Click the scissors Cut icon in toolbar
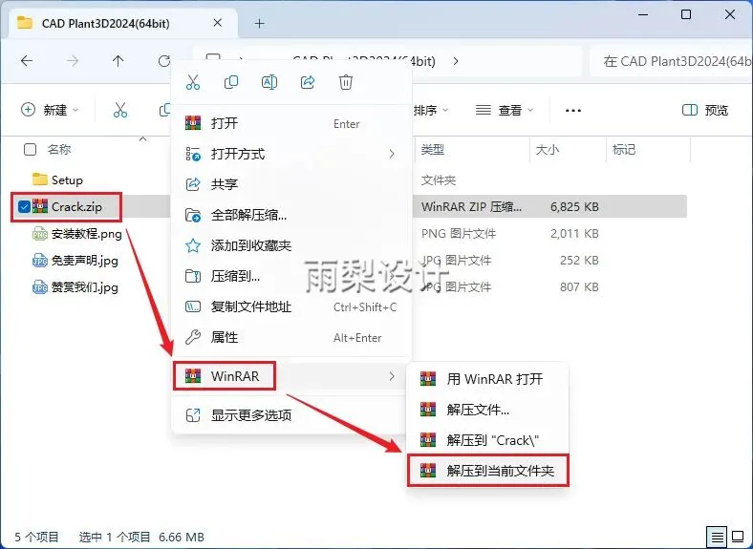This screenshot has width=753, height=549. tap(120, 110)
